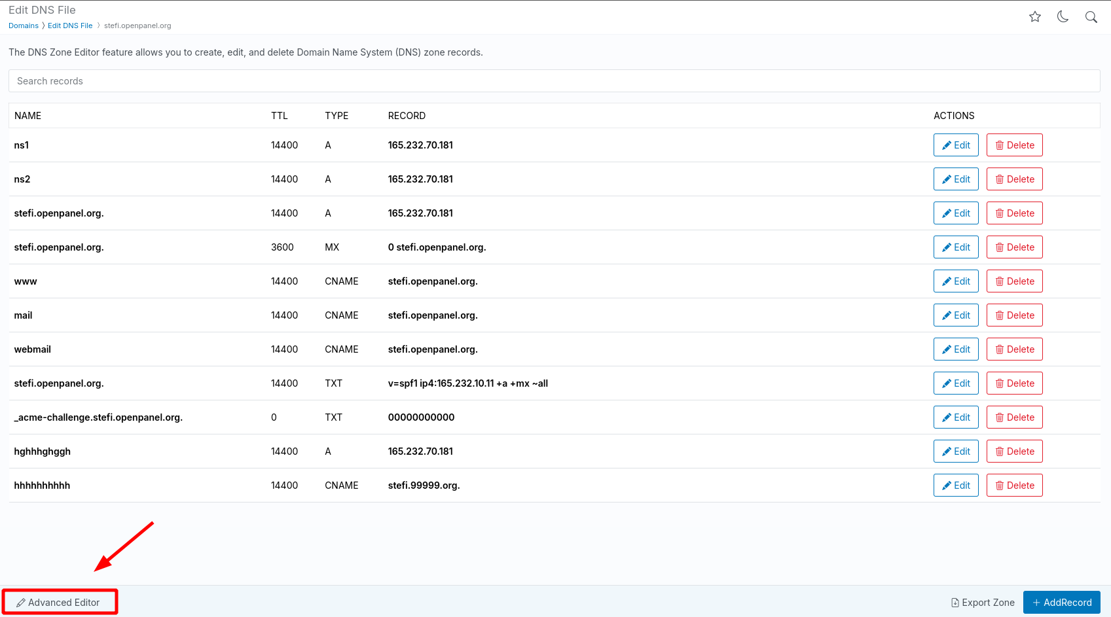The height and width of the screenshot is (617, 1111).
Task: Edit the SPF TXT record
Action: tap(956, 383)
